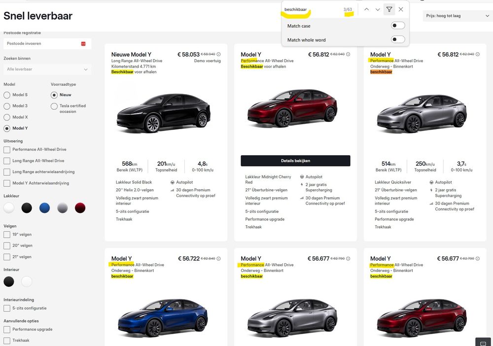
Task: Toggle the Match whole word switch
Action: click(x=398, y=39)
